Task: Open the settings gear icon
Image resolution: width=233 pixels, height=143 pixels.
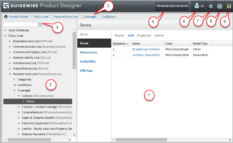Action: pos(211,6)
